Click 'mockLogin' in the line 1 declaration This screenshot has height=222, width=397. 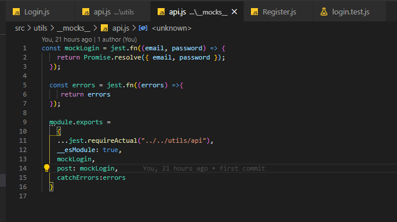coord(82,48)
